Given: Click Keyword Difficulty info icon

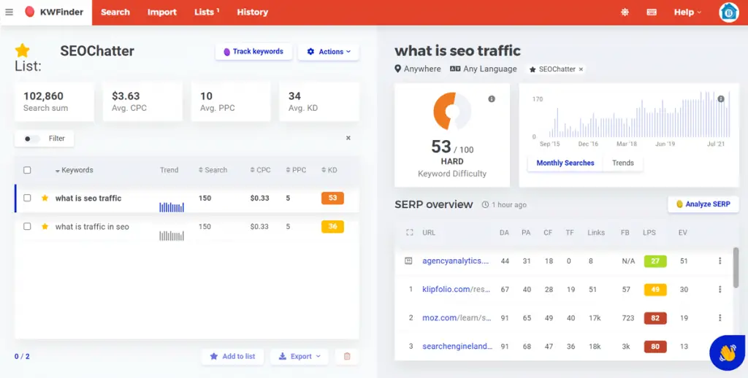Looking at the screenshot, I should [492, 99].
